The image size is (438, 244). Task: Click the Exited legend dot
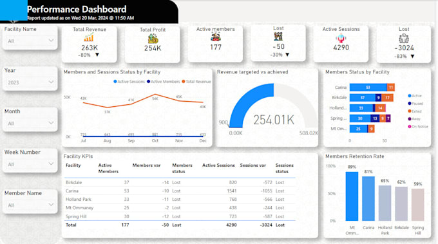click(x=410, y=111)
